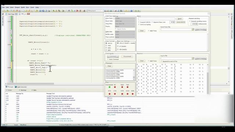Image resolution: width=235 pixels, height=132 pixels.
Task: Enable Repeat sending every checkbox
Action: [x=190, y=21]
